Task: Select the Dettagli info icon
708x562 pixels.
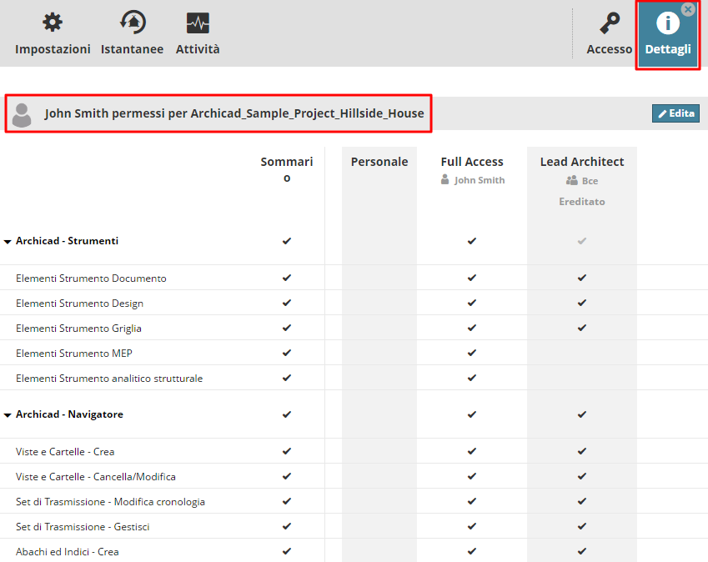Action: (x=668, y=23)
